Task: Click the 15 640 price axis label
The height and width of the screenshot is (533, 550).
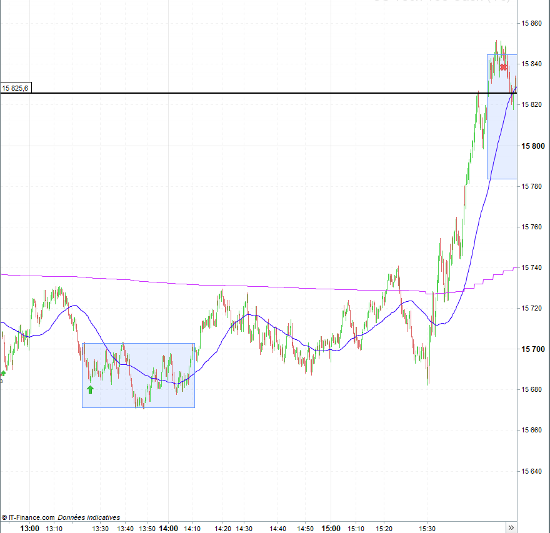Action: pyautogui.click(x=531, y=471)
